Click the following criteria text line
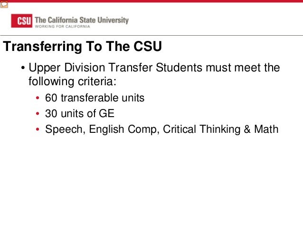Screen dimensions: 303x228 (x=73, y=81)
